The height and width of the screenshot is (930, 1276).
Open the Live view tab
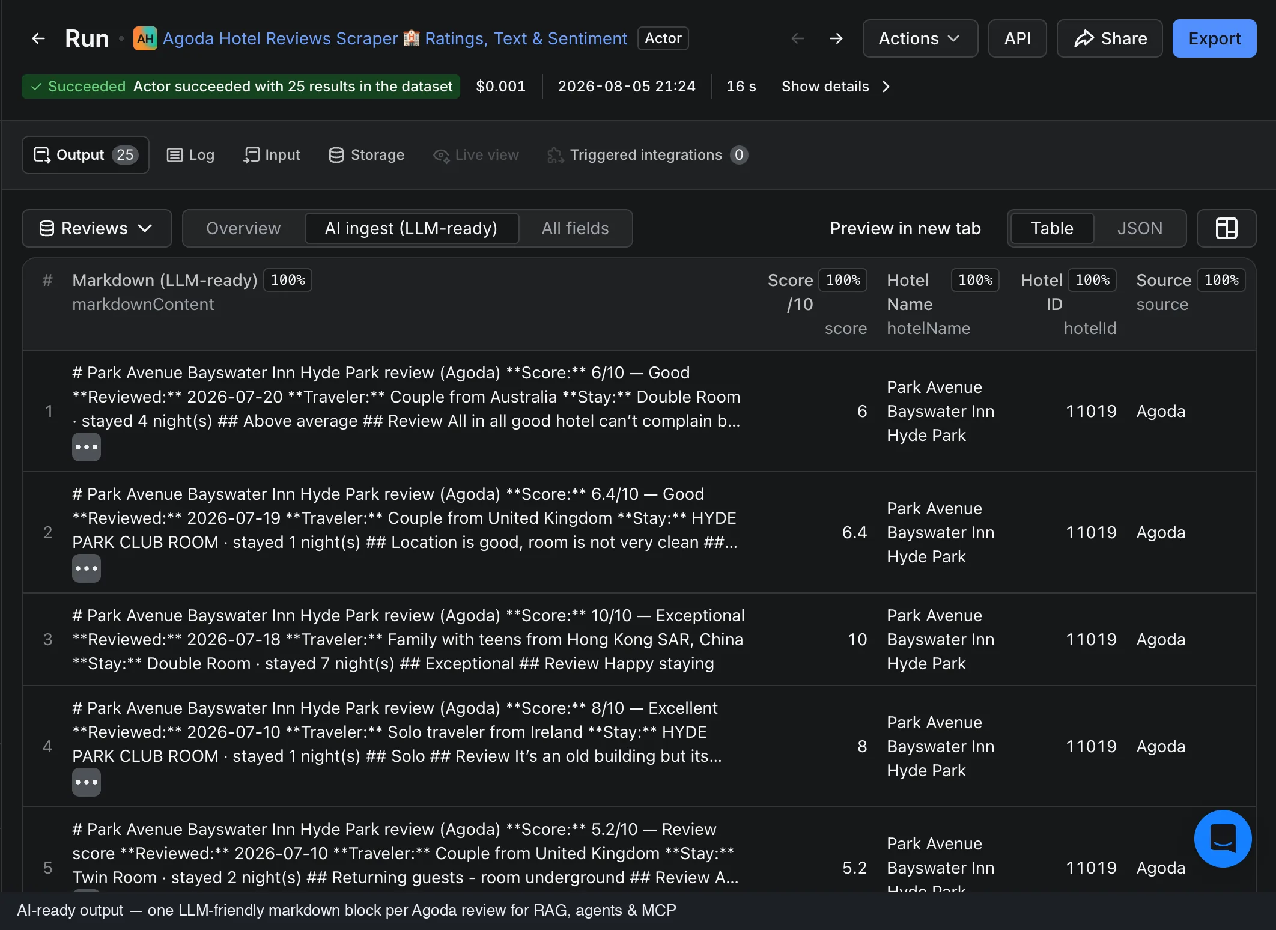click(476, 155)
